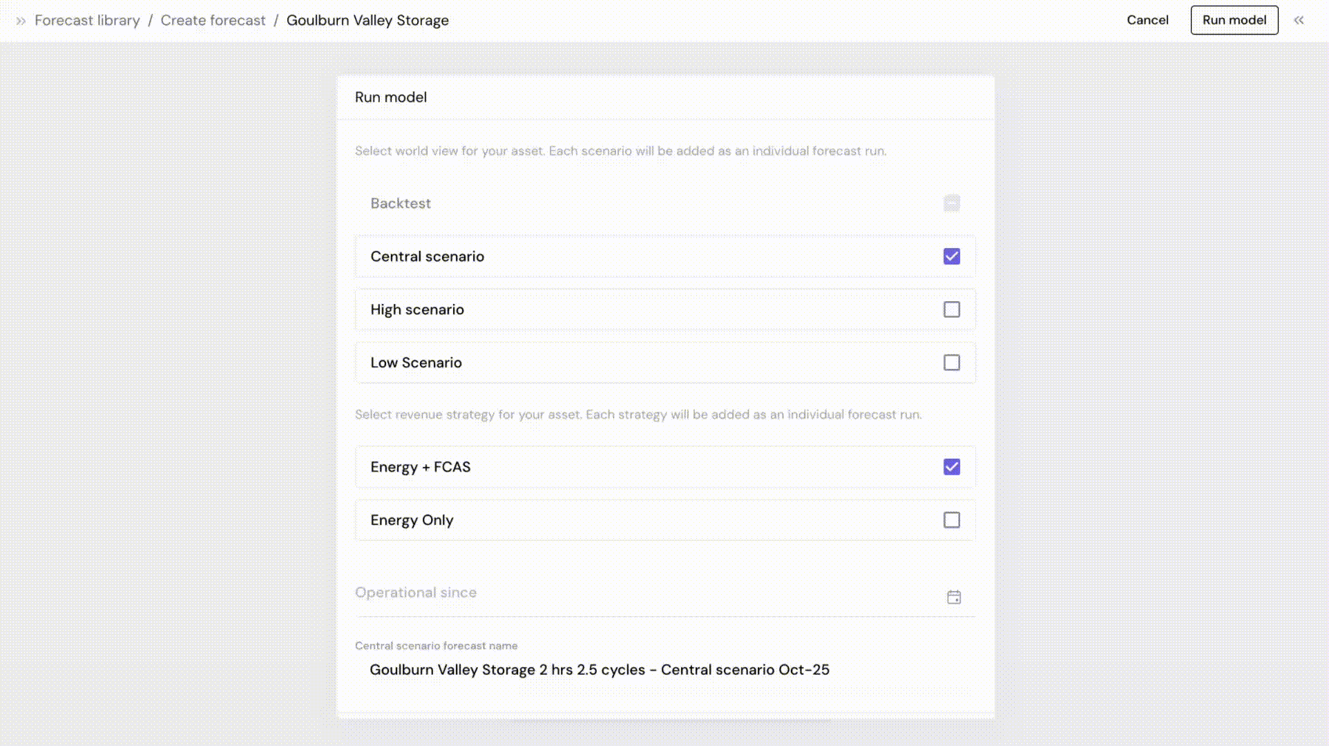
Task: Open Operational since calendar picker
Action: (953, 597)
